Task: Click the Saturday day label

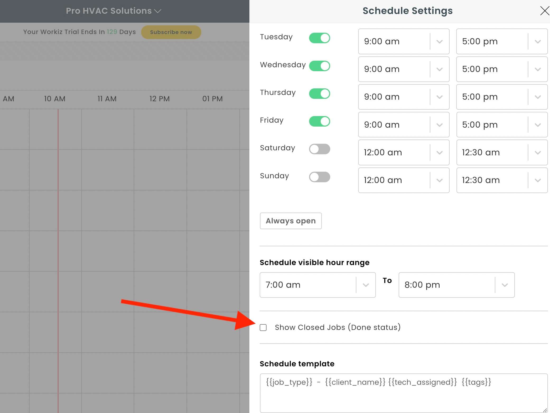Action: [x=277, y=148]
